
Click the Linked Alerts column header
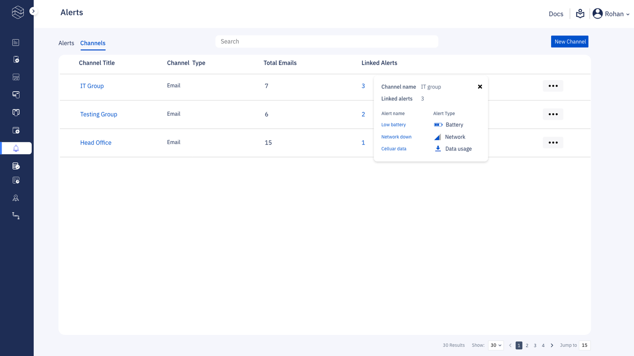[379, 63]
